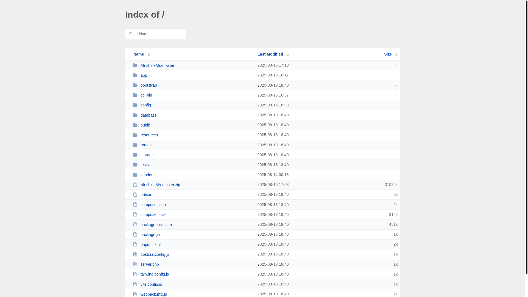Open the public directory link
Image resolution: width=528 pixels, height=297 pixels.
tap(145, 125)
